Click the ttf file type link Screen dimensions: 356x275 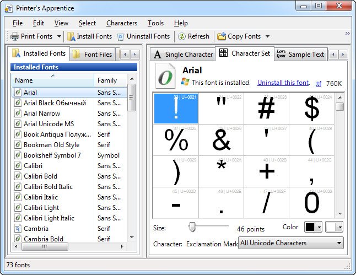tap(319, 84)
